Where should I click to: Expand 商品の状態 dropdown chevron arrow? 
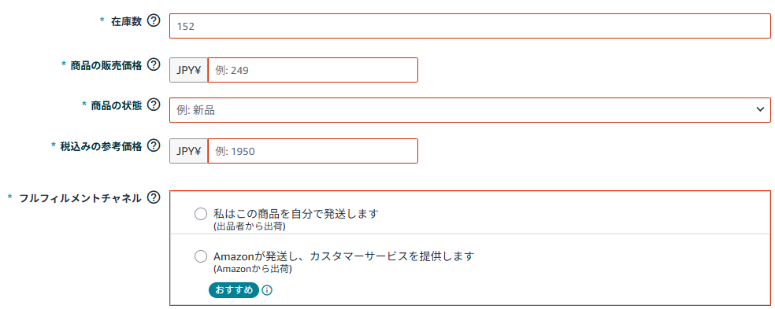pos(760,109)
